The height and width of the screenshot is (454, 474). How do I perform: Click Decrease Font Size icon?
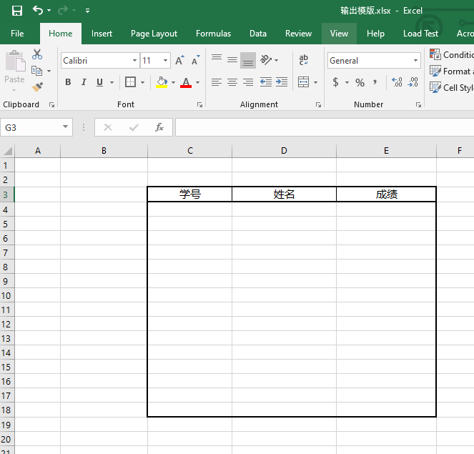point(196,60)
